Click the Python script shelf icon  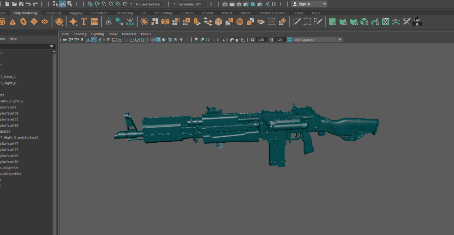point(417,22)
